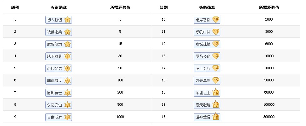Click the level 16 crowned star icon
This screenshot has height=126, width=306.
click(216, 92)
